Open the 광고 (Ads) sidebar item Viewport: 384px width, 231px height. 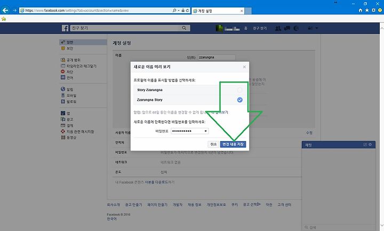(x=67, y=119)
